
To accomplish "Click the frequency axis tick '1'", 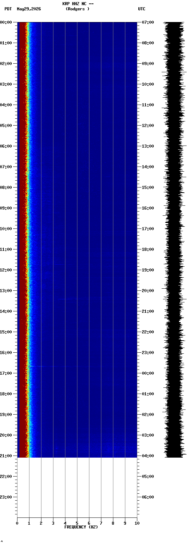I will pyautogui.click(x=29, y=523).
